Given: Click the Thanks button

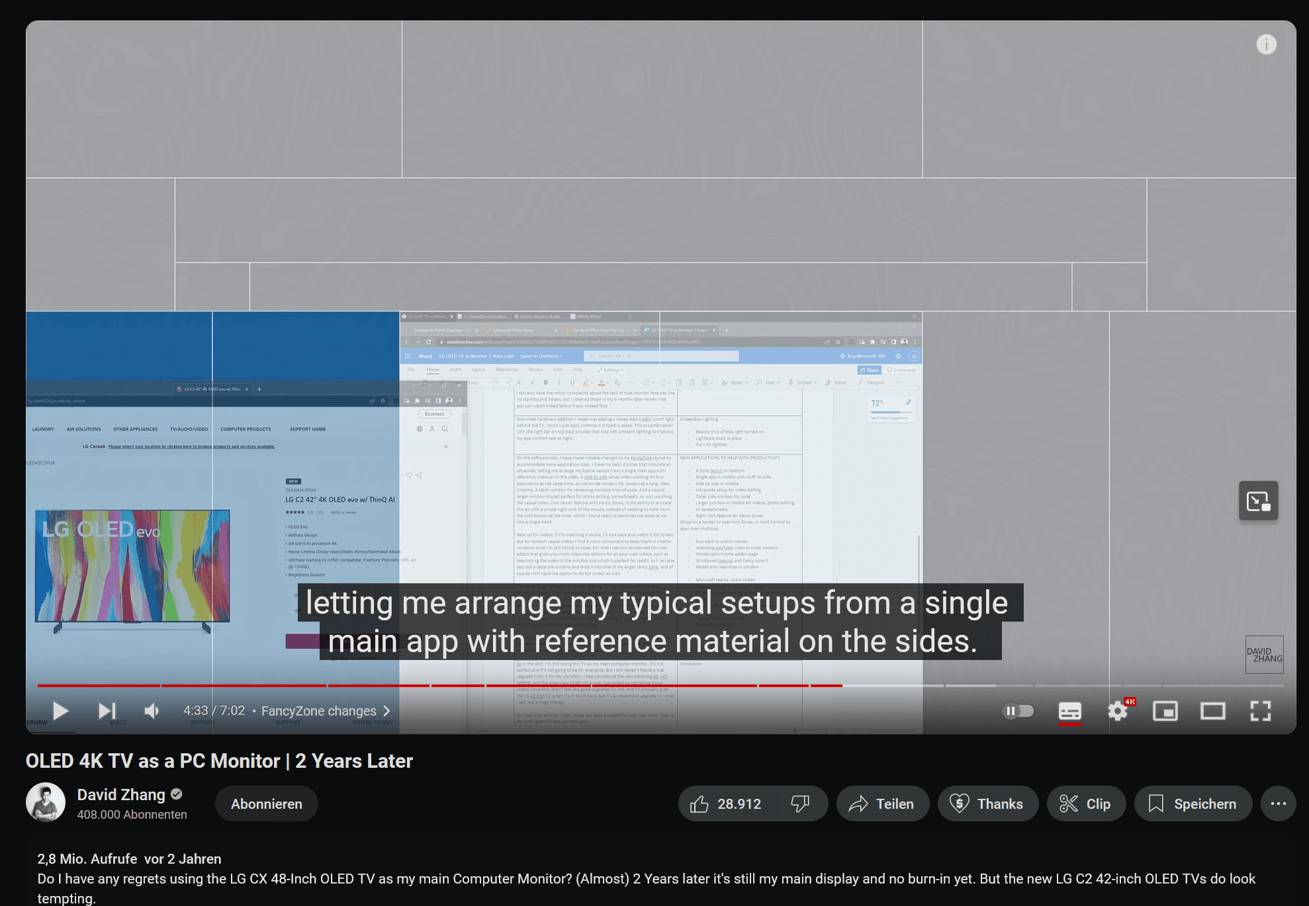Looking at the screenshot, I should coord(987,804).
